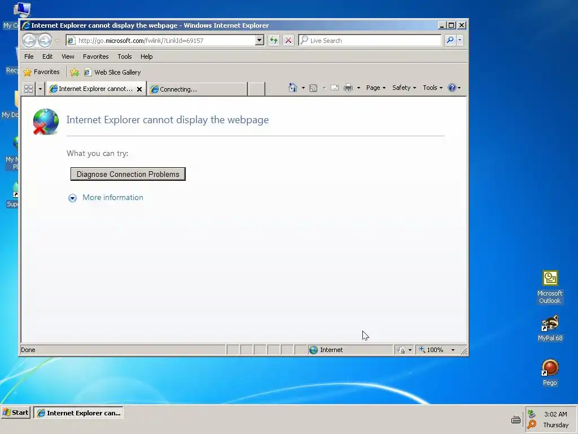This screenshot has height=434, width=578.
Task: Open the Favorites menu
Action: click(x=95, y=57)
